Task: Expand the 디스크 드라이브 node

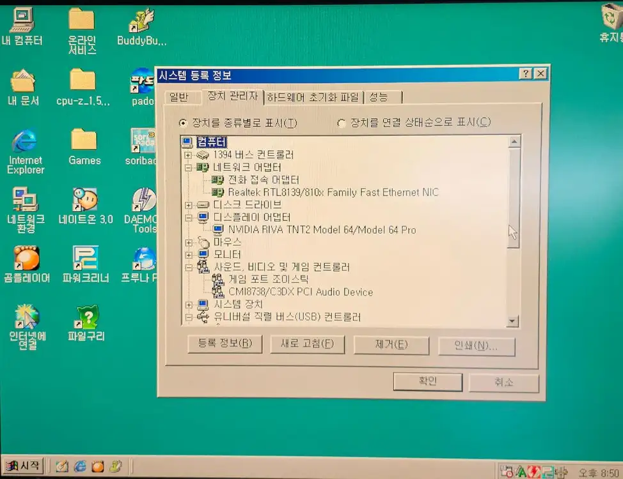Action: click(189, 205)
